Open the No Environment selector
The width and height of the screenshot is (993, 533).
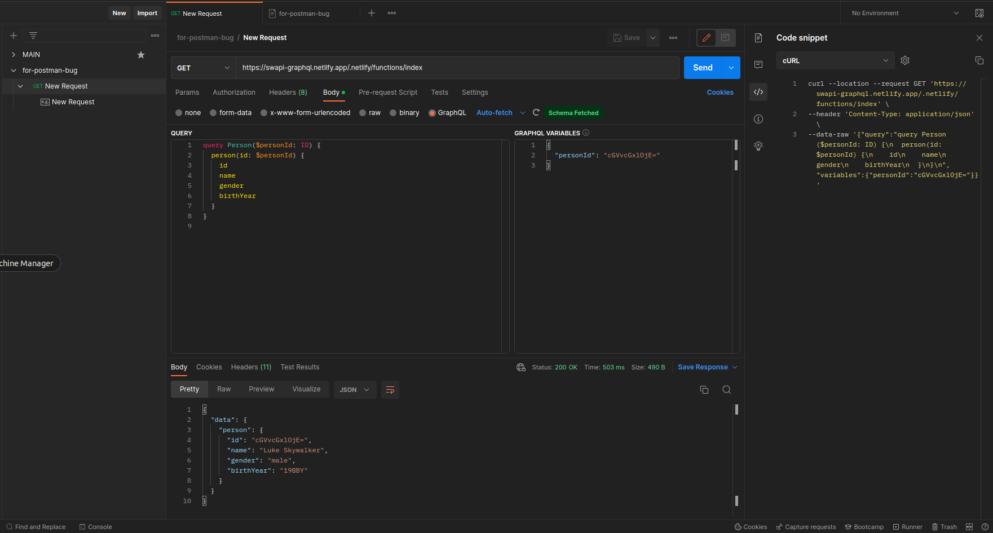click(x=905, y=13)
